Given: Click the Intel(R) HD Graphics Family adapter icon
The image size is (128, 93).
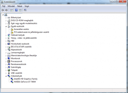Looking at the screenshot, I should 12,79.
